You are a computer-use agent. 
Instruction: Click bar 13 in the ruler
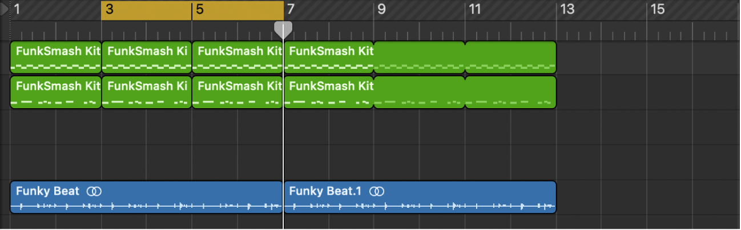click(566, 10)
